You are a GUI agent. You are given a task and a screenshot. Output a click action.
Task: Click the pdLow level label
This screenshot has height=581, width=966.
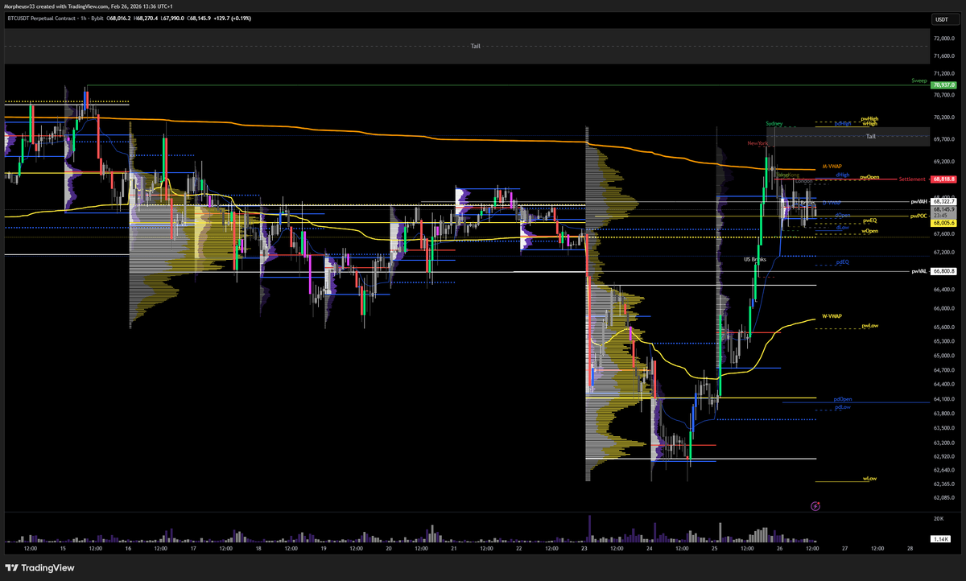pyautogui.click(x=843, y=407)
